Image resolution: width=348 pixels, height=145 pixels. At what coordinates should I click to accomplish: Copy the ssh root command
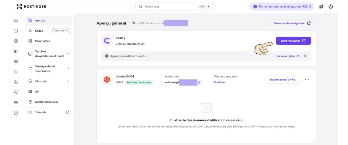200,82
